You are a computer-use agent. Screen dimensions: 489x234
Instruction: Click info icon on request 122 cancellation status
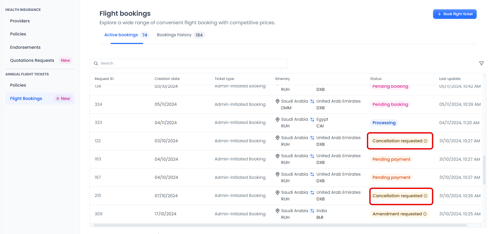coord(426,141)
